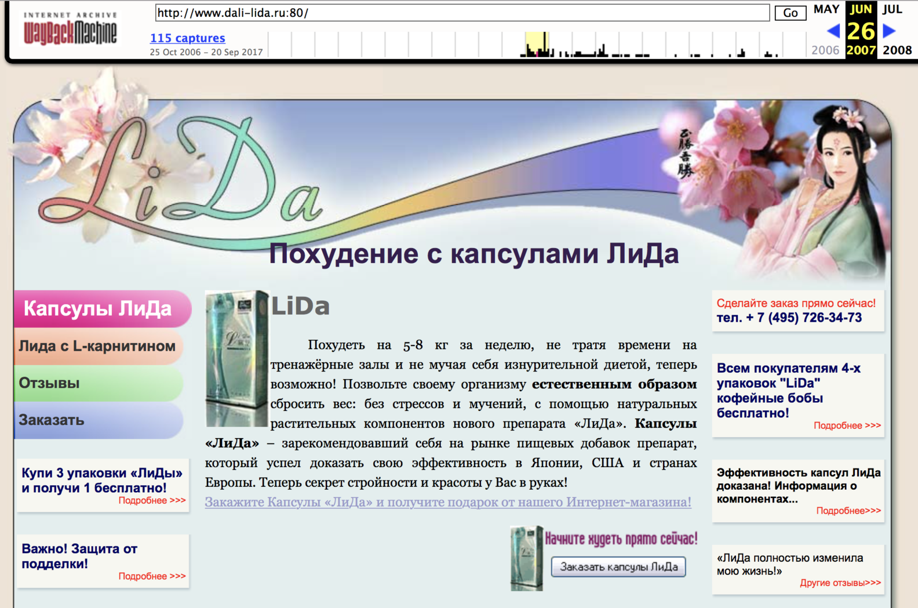Image resolution: width=918 pixels, height=608 pixels.
Task: Click the Wayback Machine logo
Action: [x=70, y=28]
